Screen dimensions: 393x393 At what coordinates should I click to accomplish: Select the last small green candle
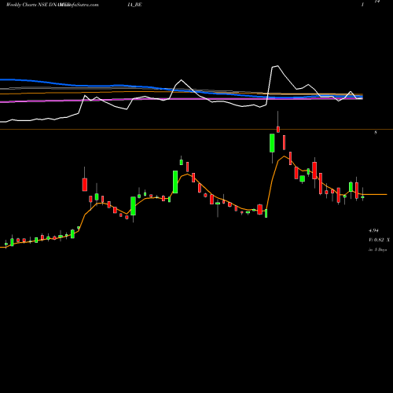click(x=362, y=197)
